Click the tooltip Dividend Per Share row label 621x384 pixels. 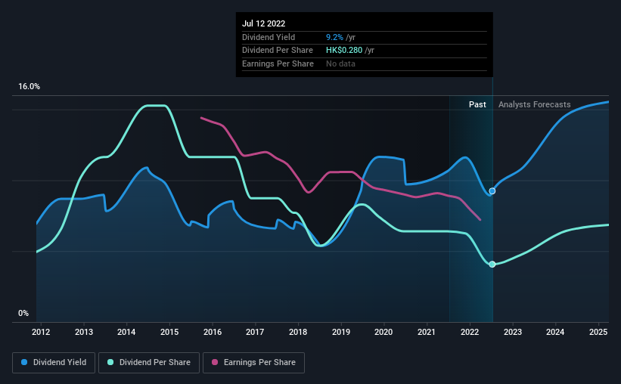(x=278, y=51)
